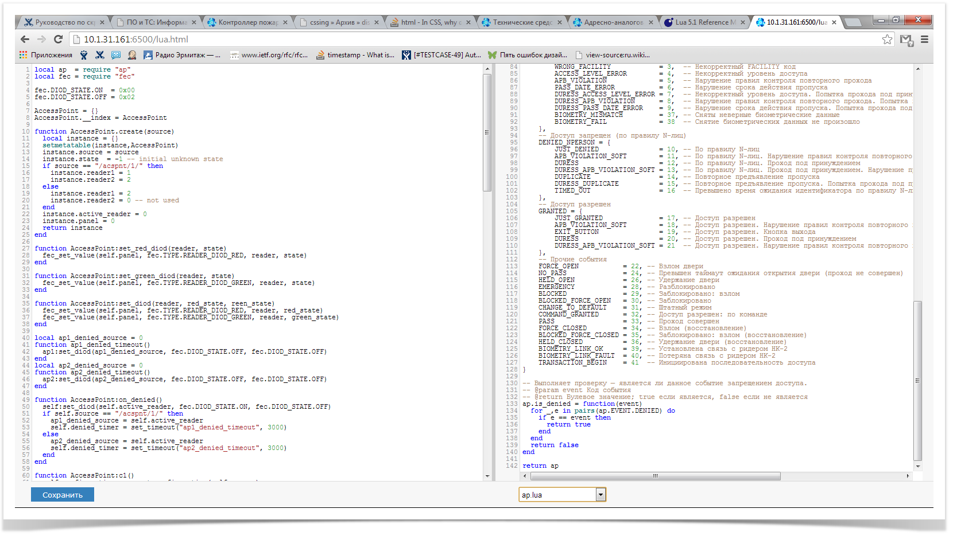953x536 pixels.
Task: Click the browser Back arrow
Action: (x=25, y=40)
